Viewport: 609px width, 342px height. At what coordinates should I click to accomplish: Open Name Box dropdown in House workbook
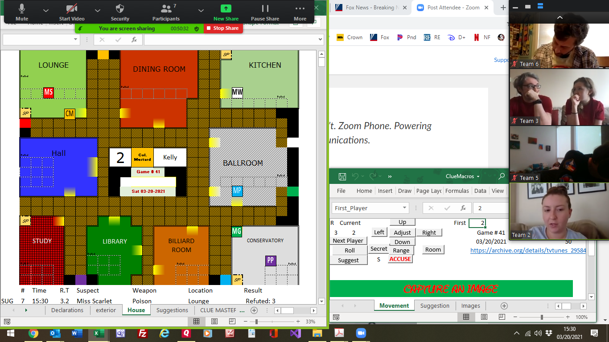[76, 40]
